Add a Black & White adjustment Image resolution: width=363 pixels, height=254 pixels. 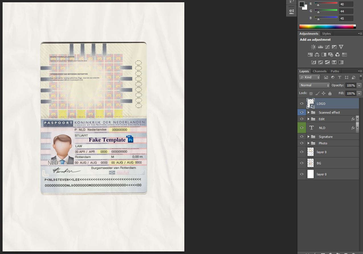[324, 54]
